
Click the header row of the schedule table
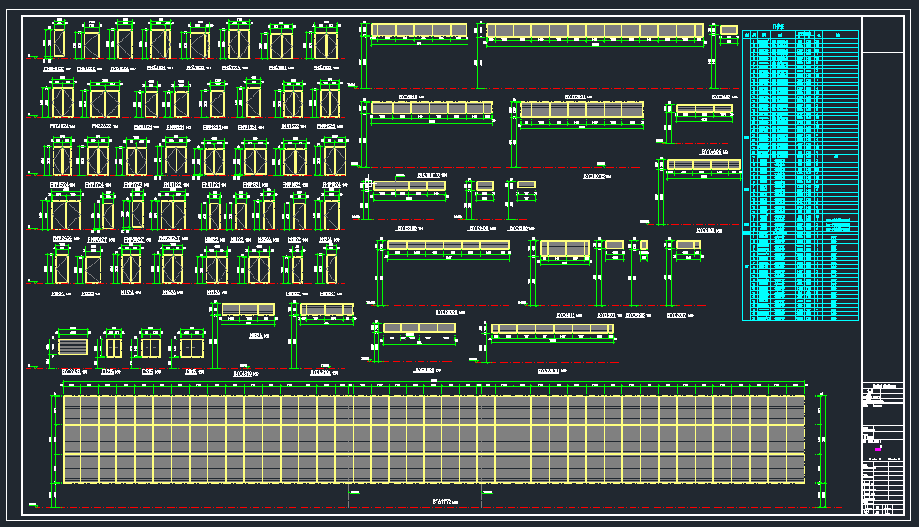800,36
